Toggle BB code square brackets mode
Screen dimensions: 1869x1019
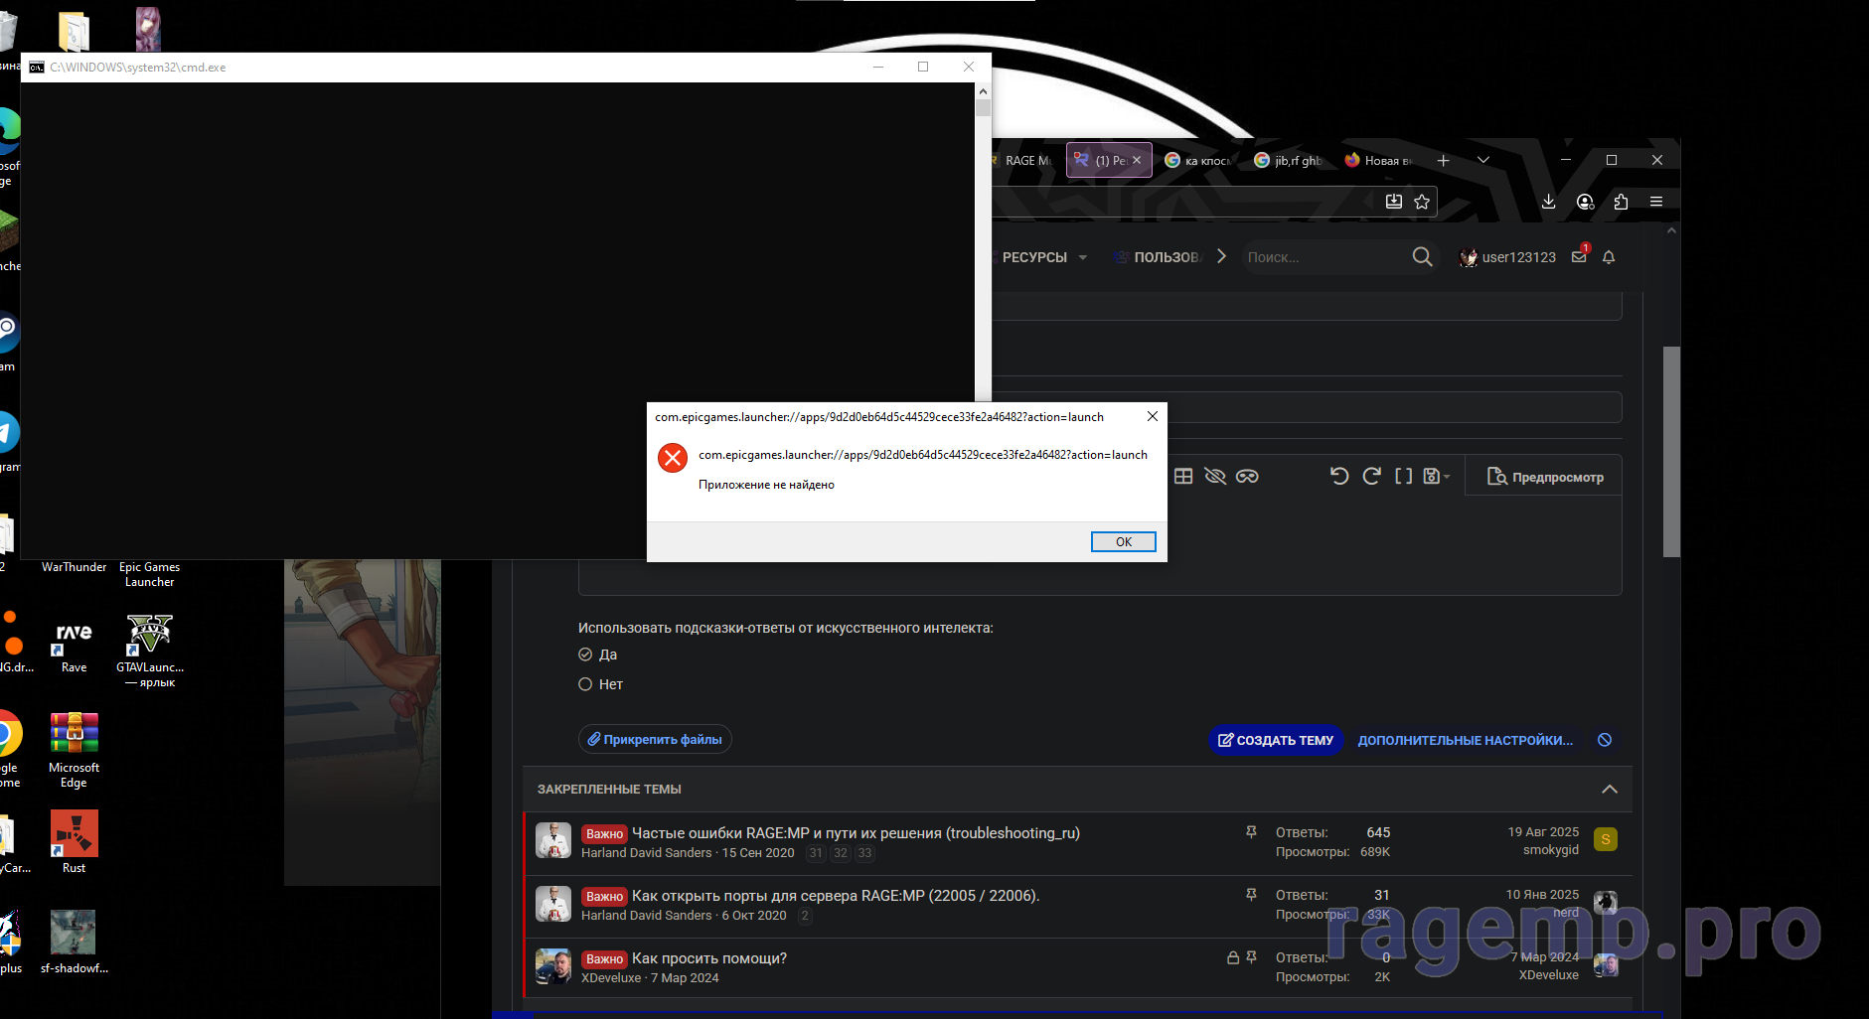tap(1403, 477)
